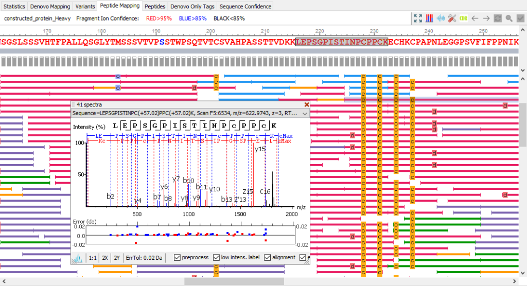Expand the Sequence scan dropdown arrow
This screenshot has height=286, width=527.
[305, 114]
